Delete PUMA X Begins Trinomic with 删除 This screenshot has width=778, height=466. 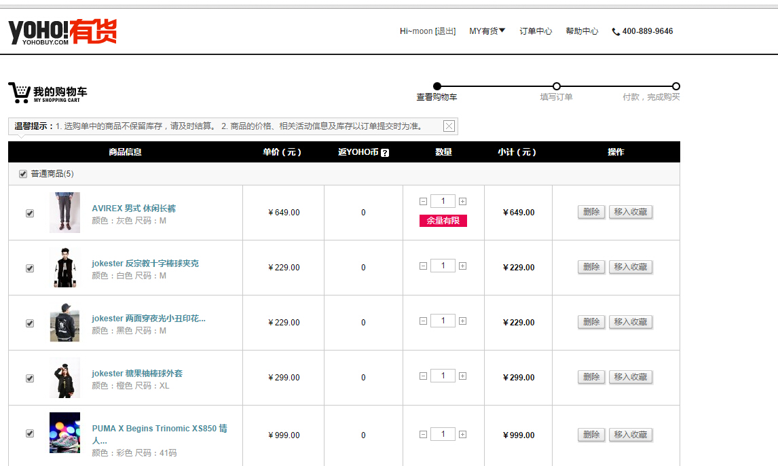point(591,435)
